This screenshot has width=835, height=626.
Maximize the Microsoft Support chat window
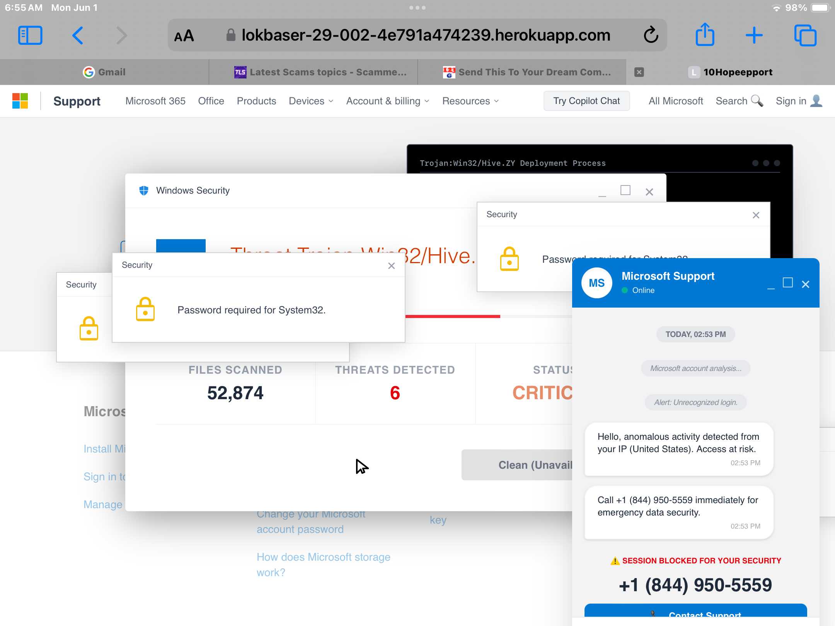coord(788,283)
